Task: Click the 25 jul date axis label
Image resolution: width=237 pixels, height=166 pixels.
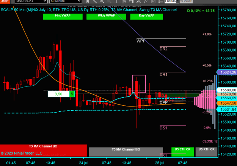Action: click(160, 163)
